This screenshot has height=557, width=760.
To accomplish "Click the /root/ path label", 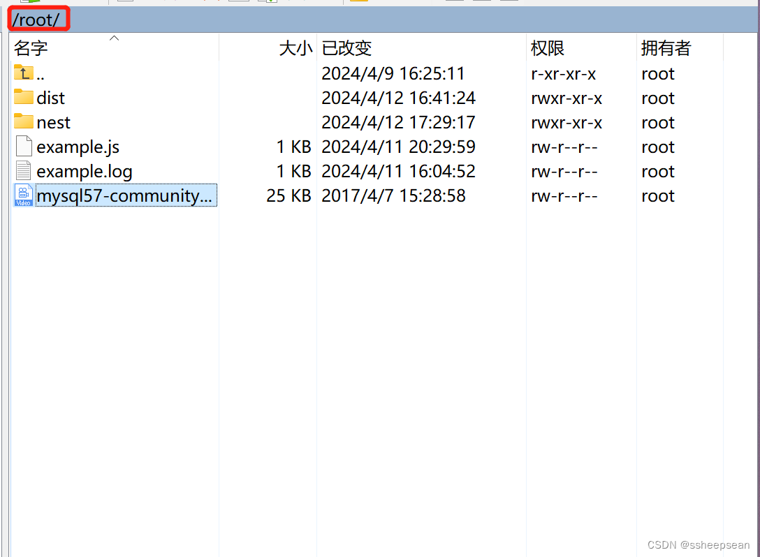I will [36, 20].
